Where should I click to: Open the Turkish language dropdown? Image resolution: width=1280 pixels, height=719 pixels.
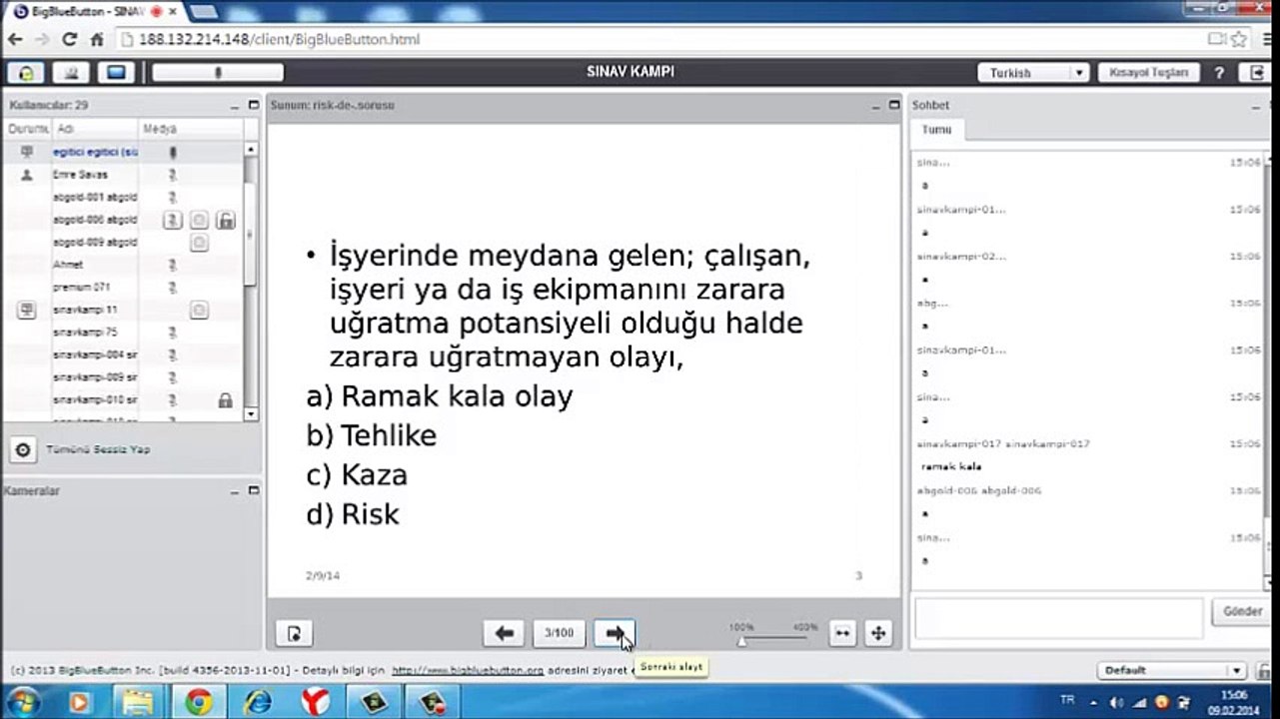1033,73
